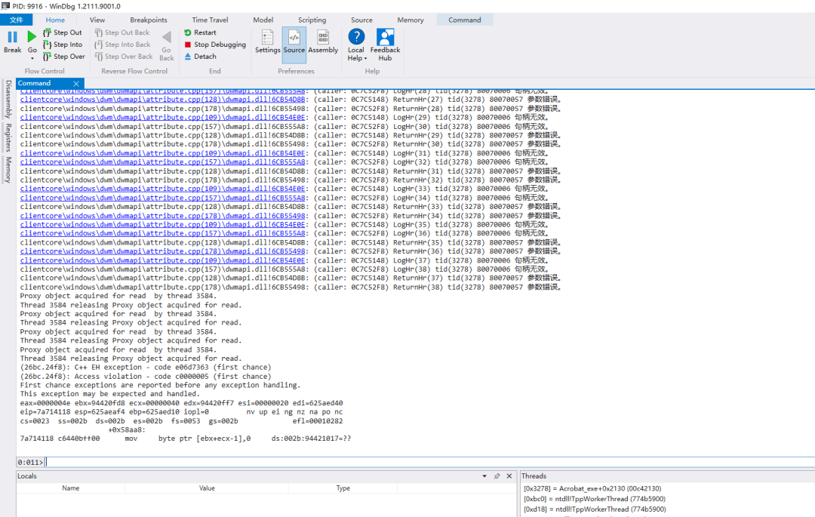Open the Model ribbon tab
This screenshot has height=517, width=815.
click(263, 20)
